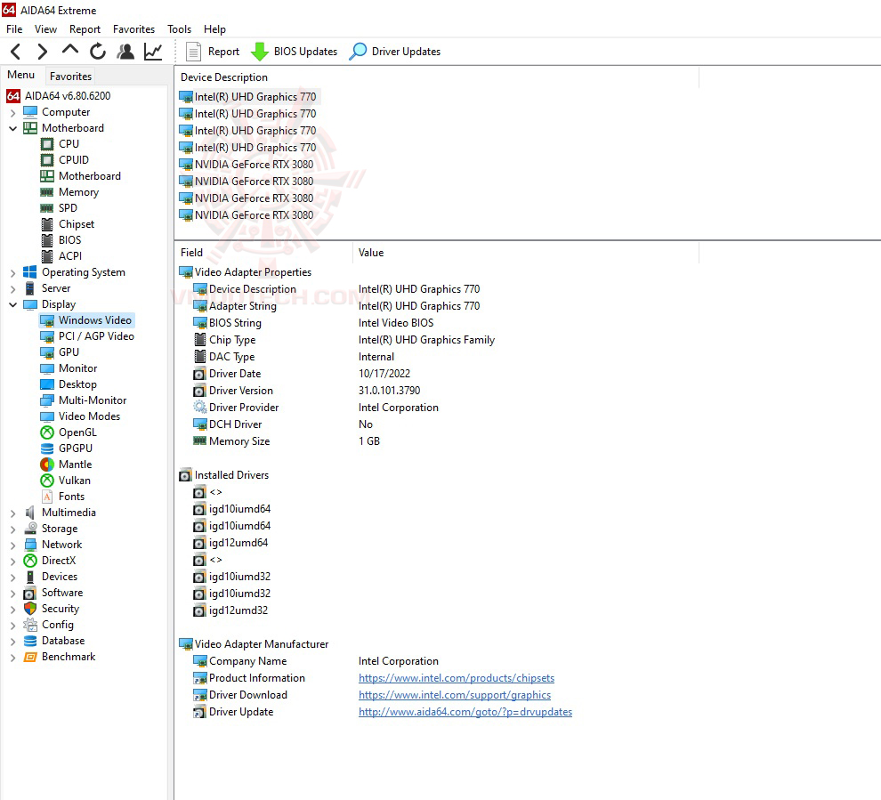Select the OpenGL item icon
The width and height of the screenshot is (881, 800).
point(47,432)
